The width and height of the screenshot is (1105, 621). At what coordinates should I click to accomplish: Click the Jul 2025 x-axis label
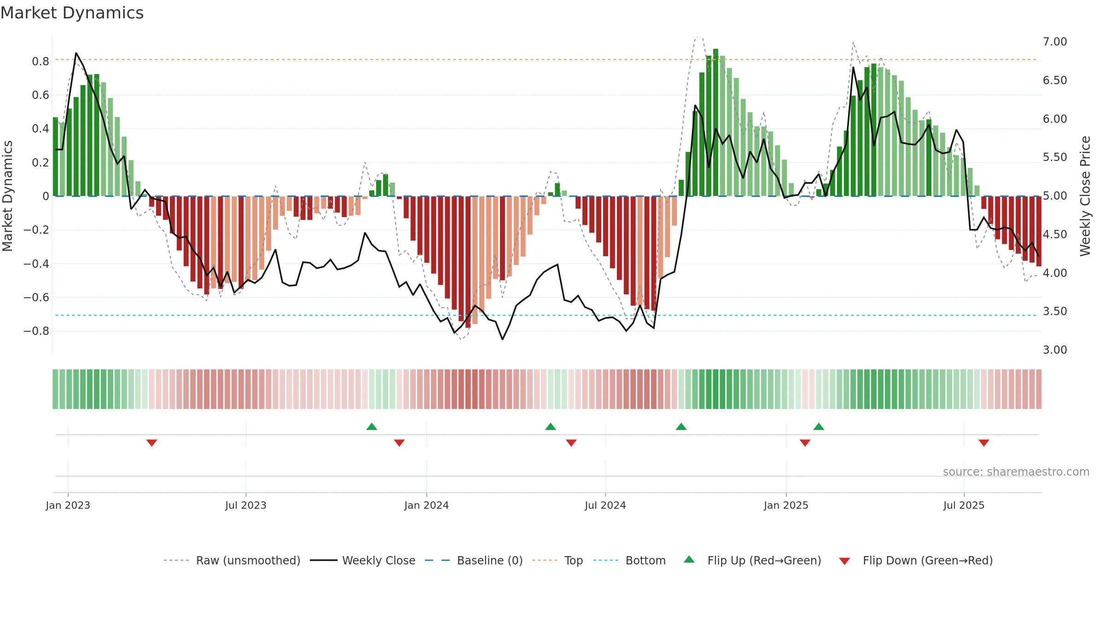[964, 505]
